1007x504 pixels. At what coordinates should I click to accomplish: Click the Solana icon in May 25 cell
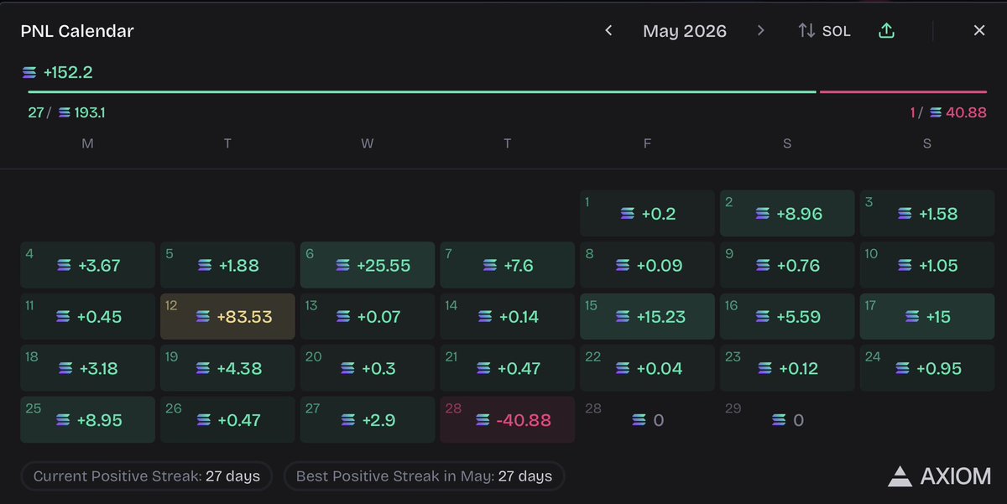click(x=64, y=419)
